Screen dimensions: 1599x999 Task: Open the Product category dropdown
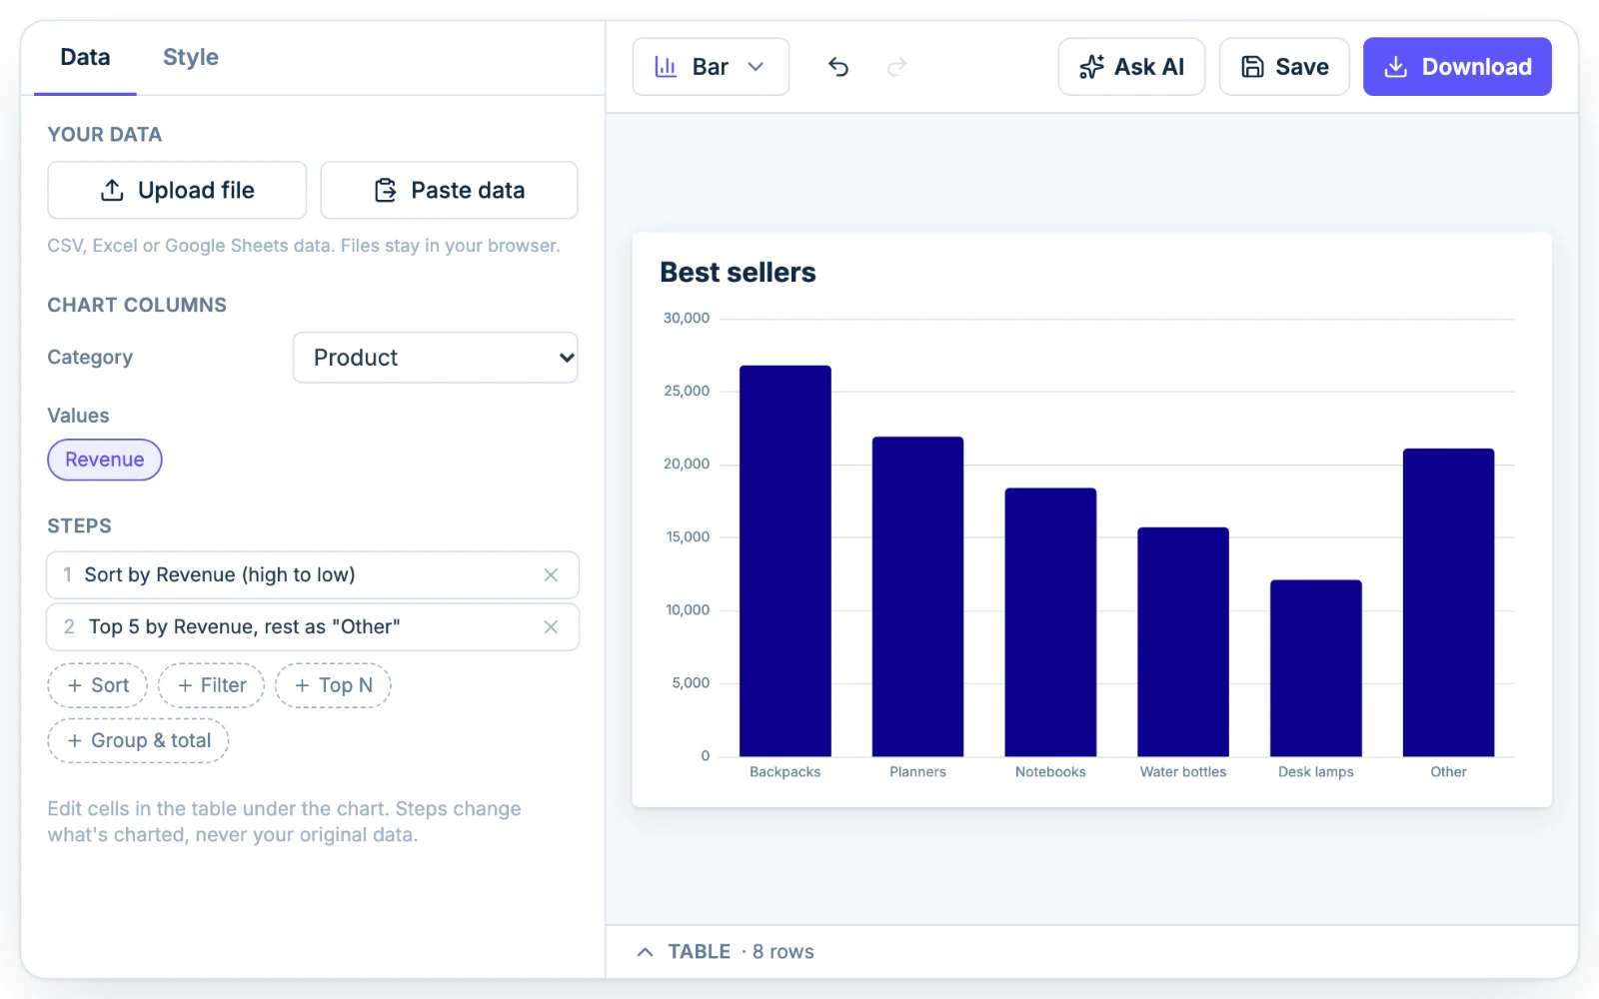click(x=435, y=358)
